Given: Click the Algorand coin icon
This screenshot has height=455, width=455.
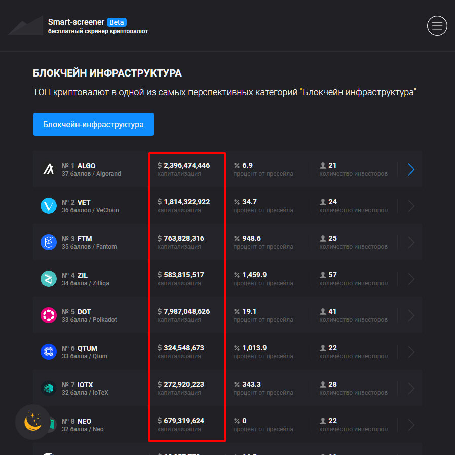Looking at the screenshot, I should [x=49, y=169].
